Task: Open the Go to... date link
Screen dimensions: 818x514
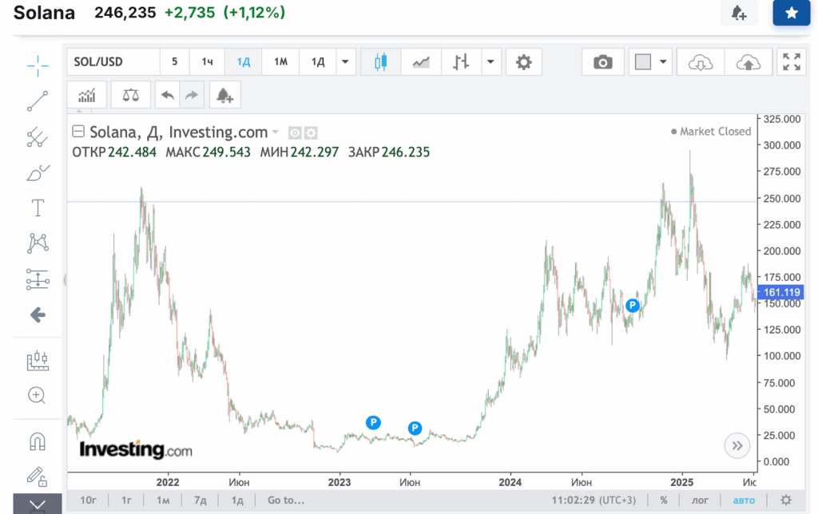Action: pos(286,500)
